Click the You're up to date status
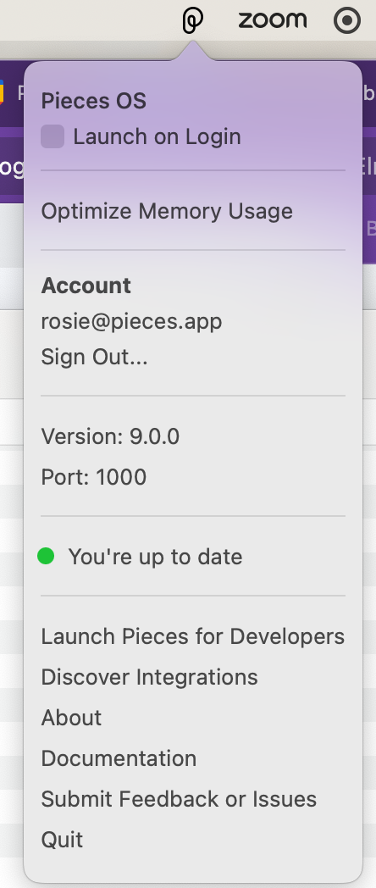 click(x=155, y=557)
